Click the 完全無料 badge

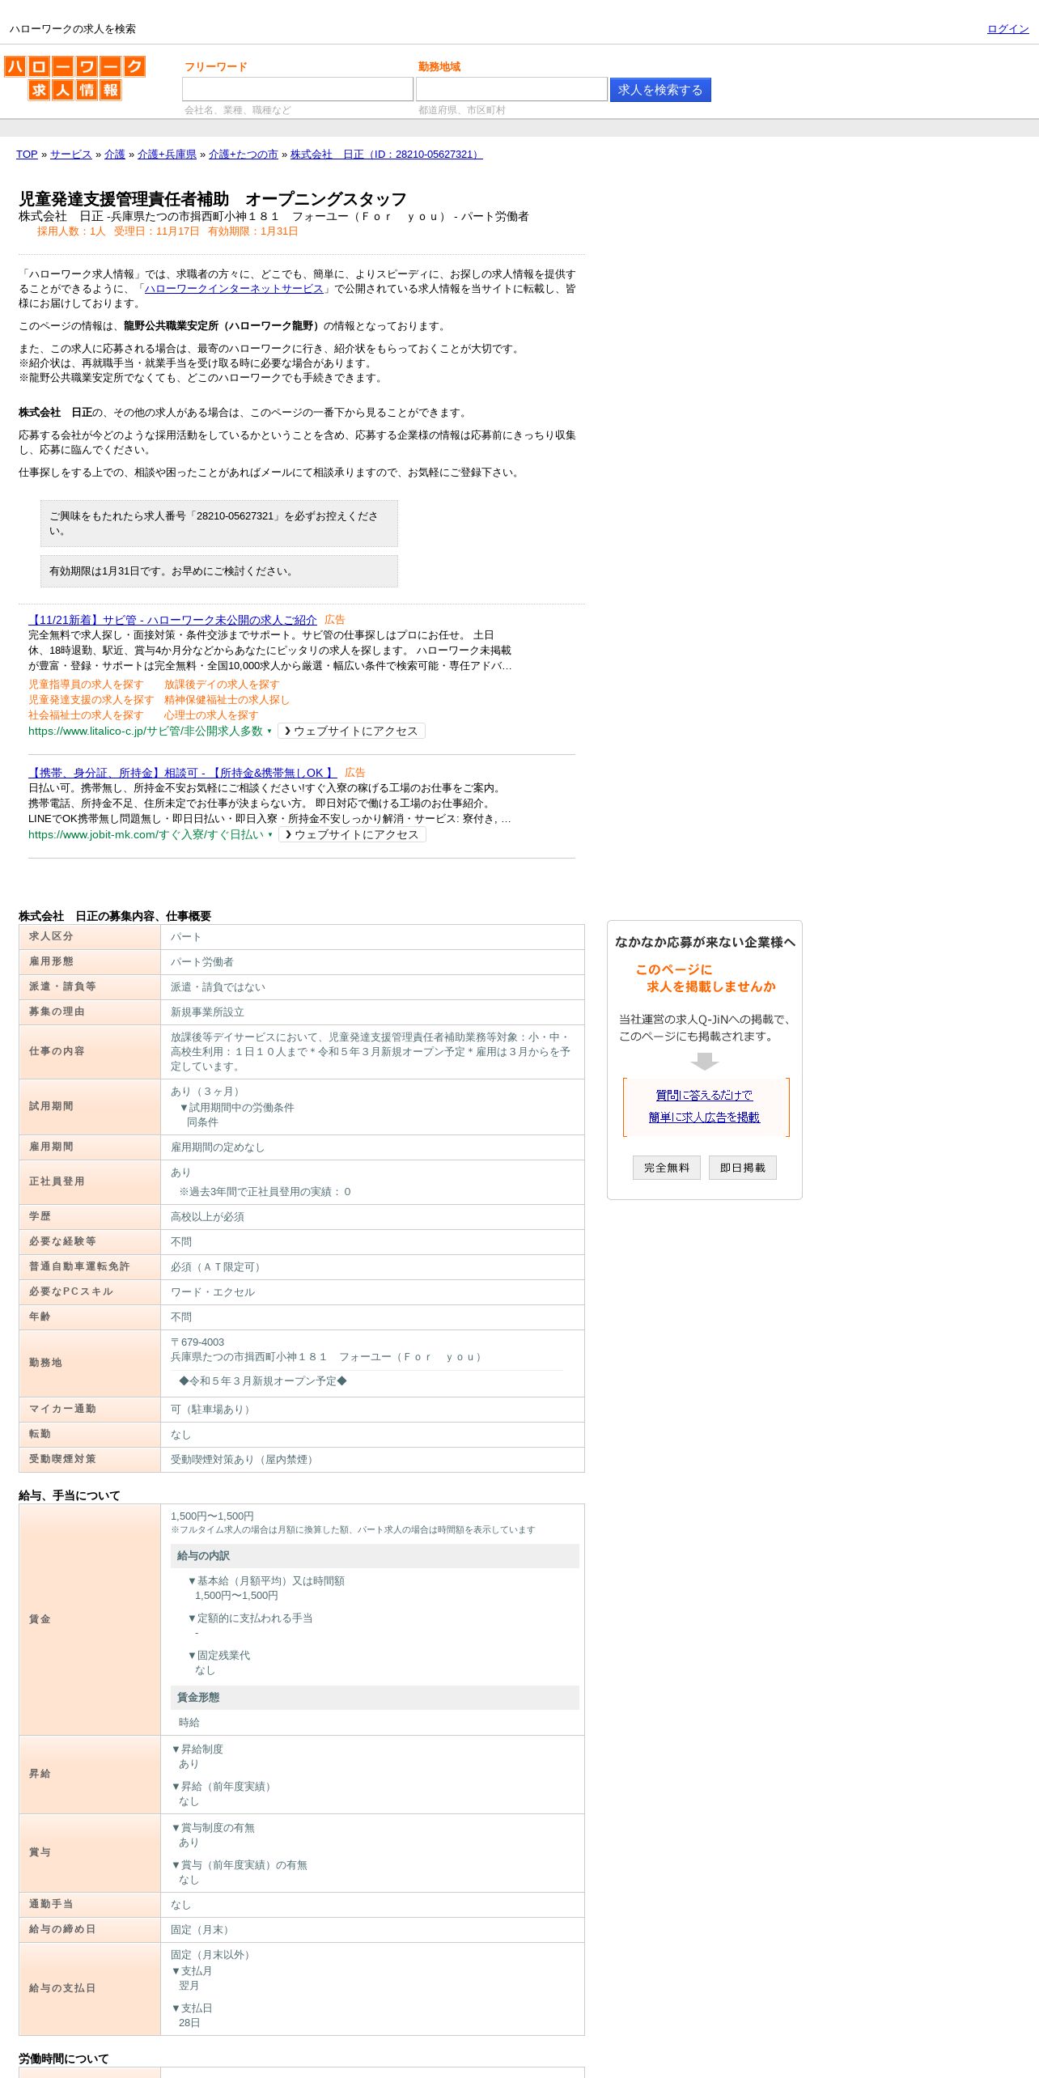point(667,1168)
